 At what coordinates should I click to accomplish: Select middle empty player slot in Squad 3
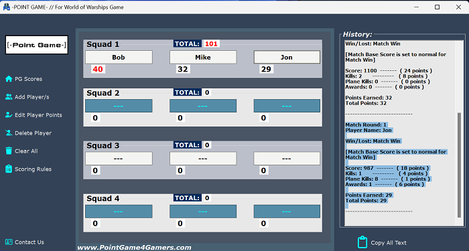[203, 159]
